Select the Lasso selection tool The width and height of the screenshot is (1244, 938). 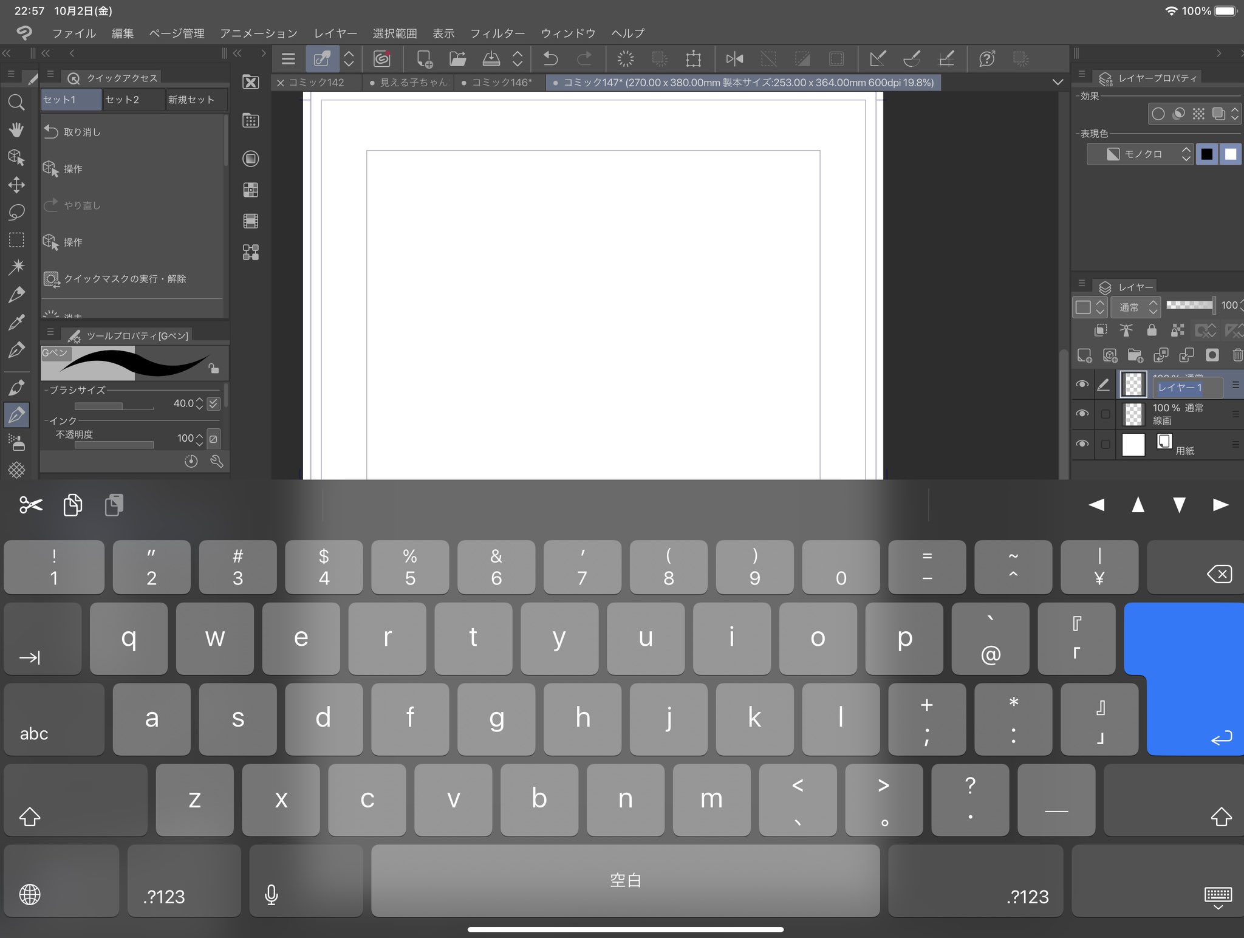[16, 212]
